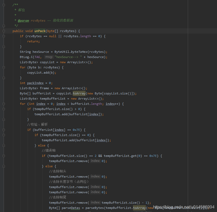
Task: Click the //去除长度字节（占两位） comment
Action: 69,182
